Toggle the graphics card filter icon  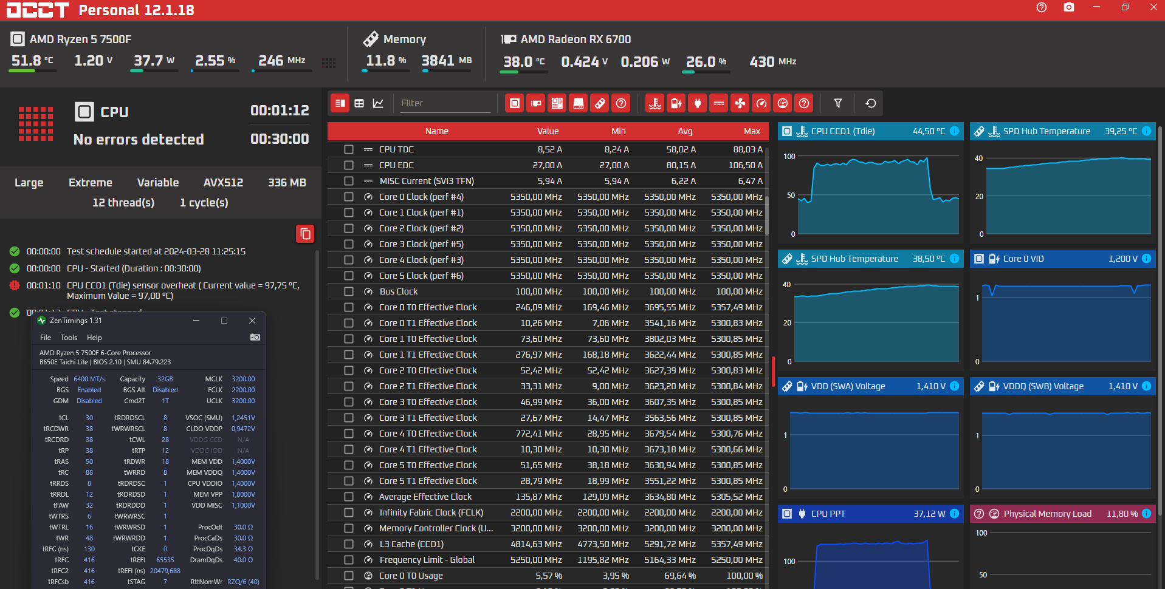535,103
